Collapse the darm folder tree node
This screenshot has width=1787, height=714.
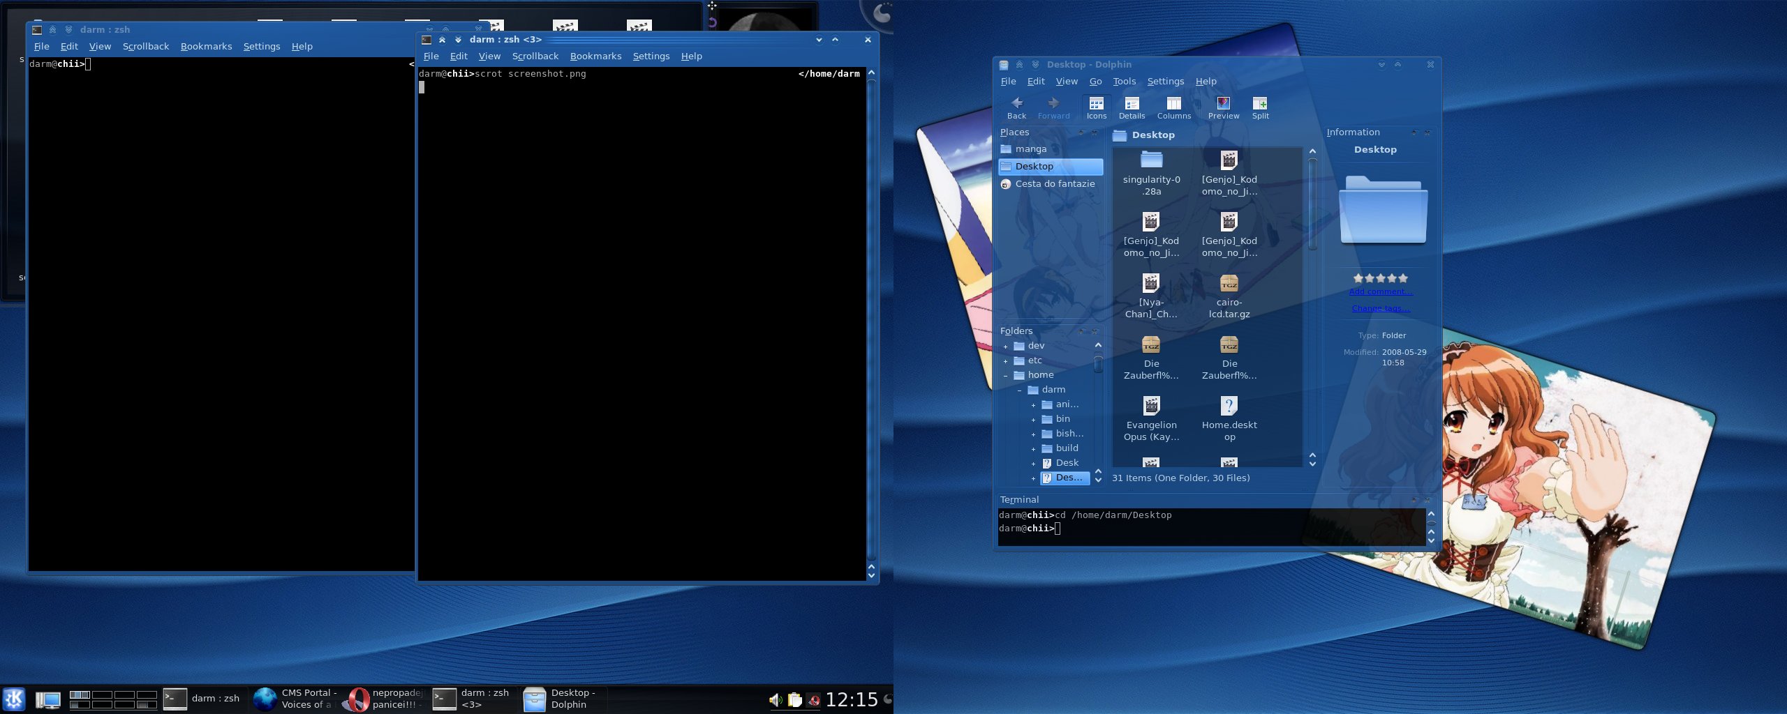pyautogui.click(x=1019, y=390)
